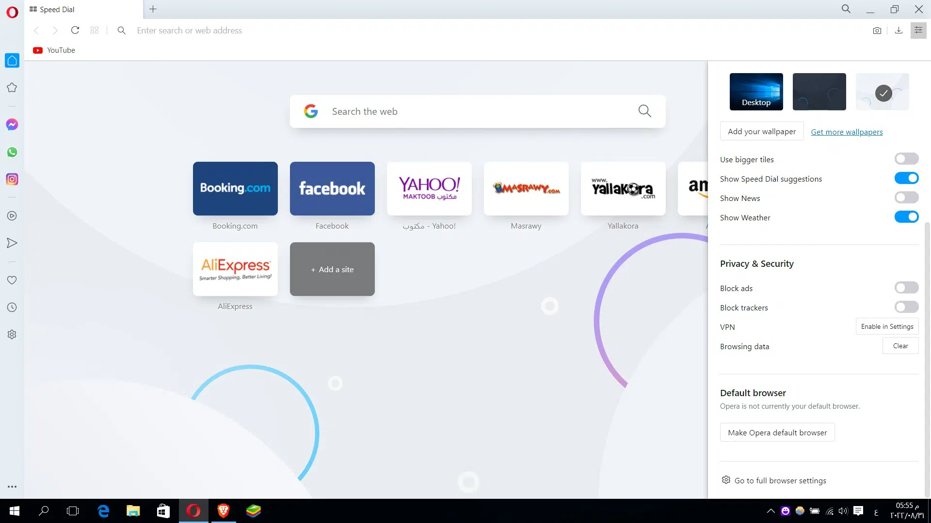931x523 pixels.
Task: Select the dark wallpaper thumbnail
Action: click(819, 92)
